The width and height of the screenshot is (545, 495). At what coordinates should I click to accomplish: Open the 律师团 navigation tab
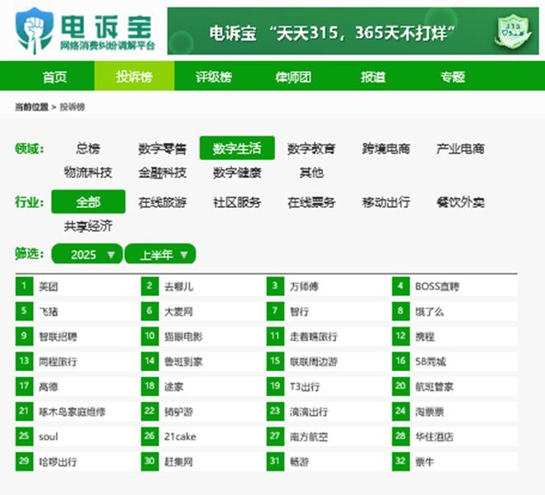click(x=293, y=77)
